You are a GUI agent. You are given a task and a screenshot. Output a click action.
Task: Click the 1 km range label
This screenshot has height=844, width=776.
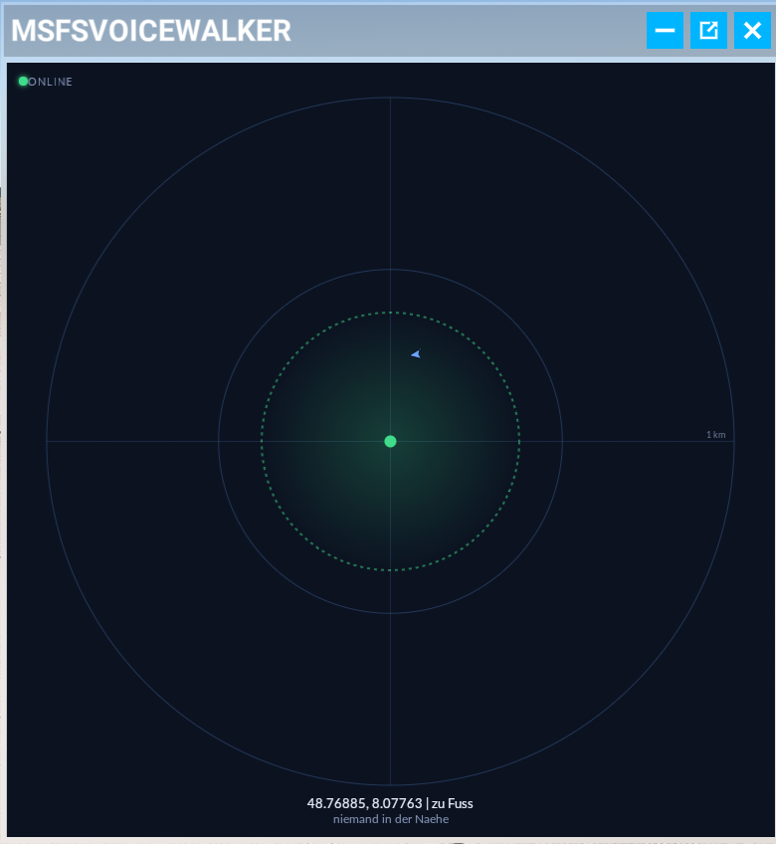click(715, 435)
